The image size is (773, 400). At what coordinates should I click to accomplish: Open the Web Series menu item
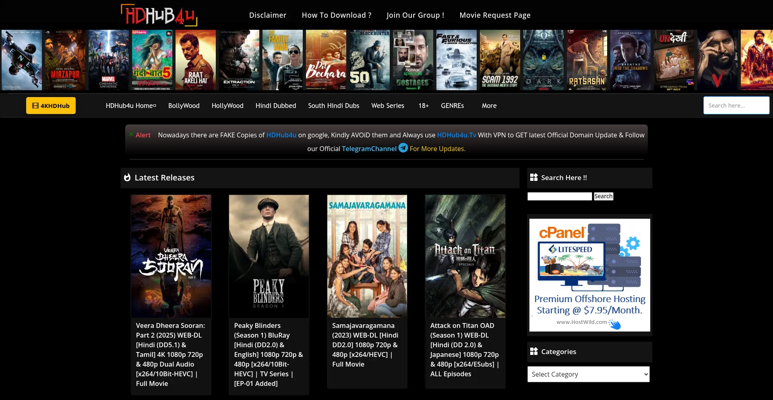pos(387,106)
